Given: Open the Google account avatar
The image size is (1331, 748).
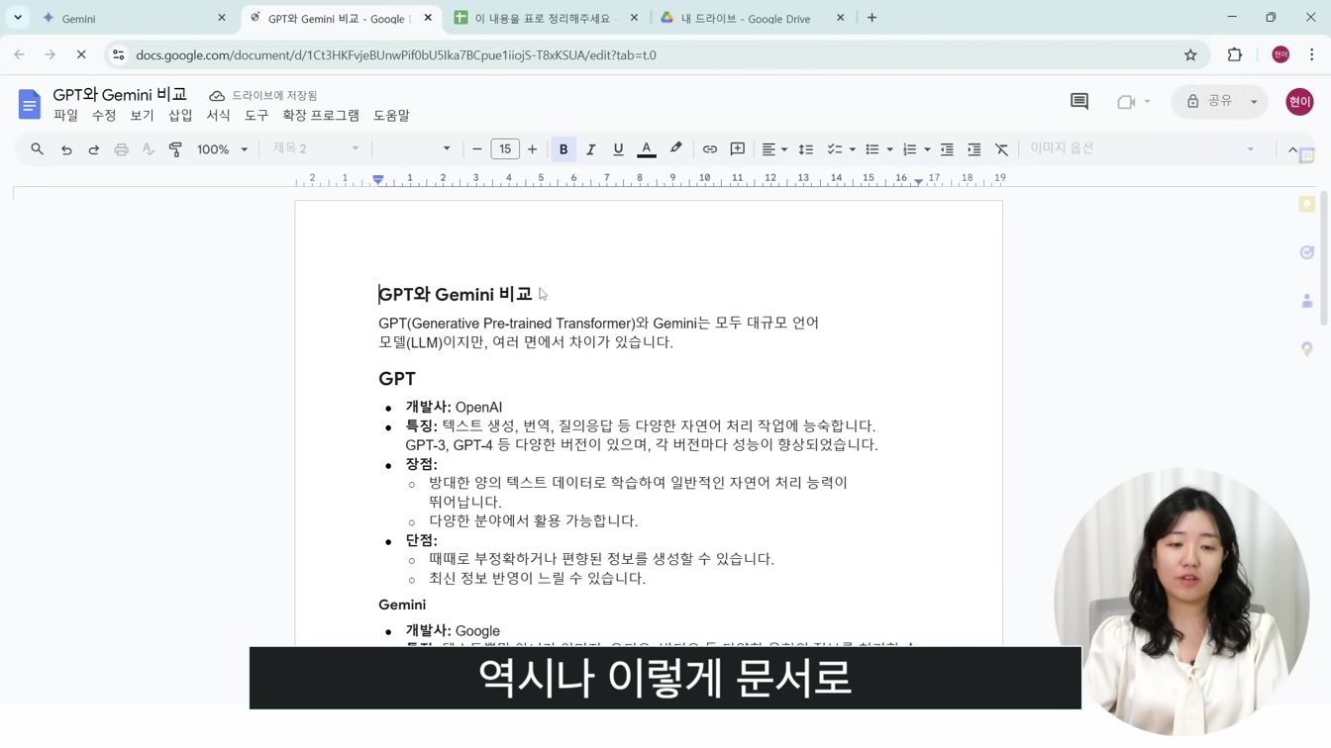Looking at the screenshot, I should coord(1299,102).
